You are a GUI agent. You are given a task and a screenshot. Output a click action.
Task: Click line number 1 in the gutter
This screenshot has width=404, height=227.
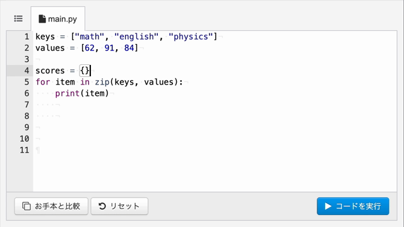pos(27,37)
